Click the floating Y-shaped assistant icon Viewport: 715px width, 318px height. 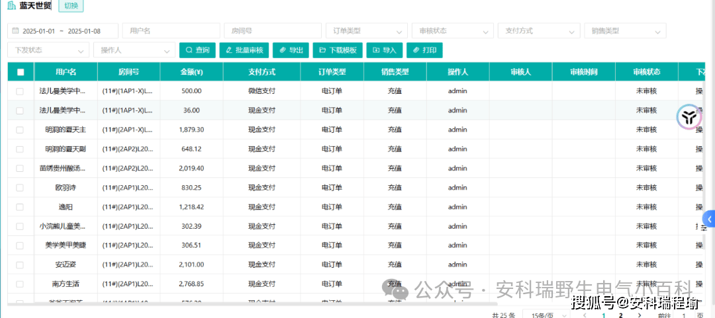(688, 117)
